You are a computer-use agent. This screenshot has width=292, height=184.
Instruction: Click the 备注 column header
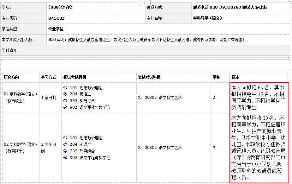pyautogui.click(x=235, y=77)
